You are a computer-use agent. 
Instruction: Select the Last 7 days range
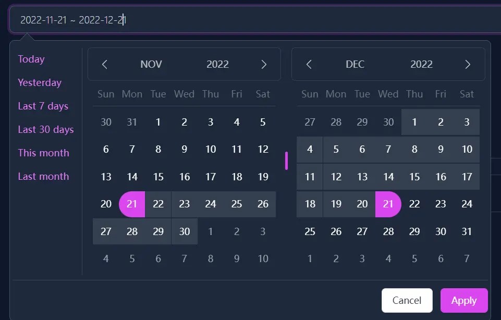(x=43, y=106)
